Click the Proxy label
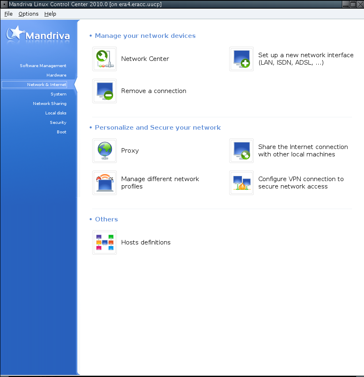 (130, 151)
